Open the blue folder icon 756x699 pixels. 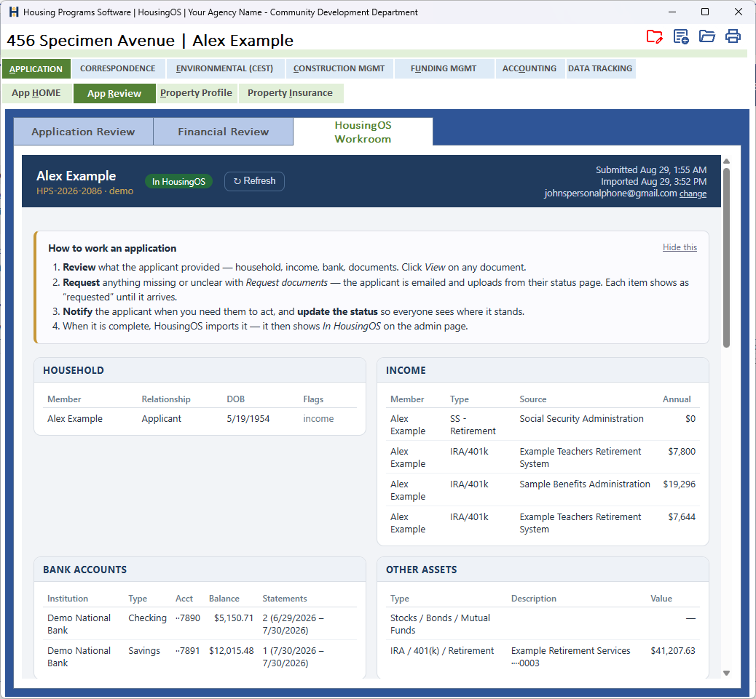[706, 36]
